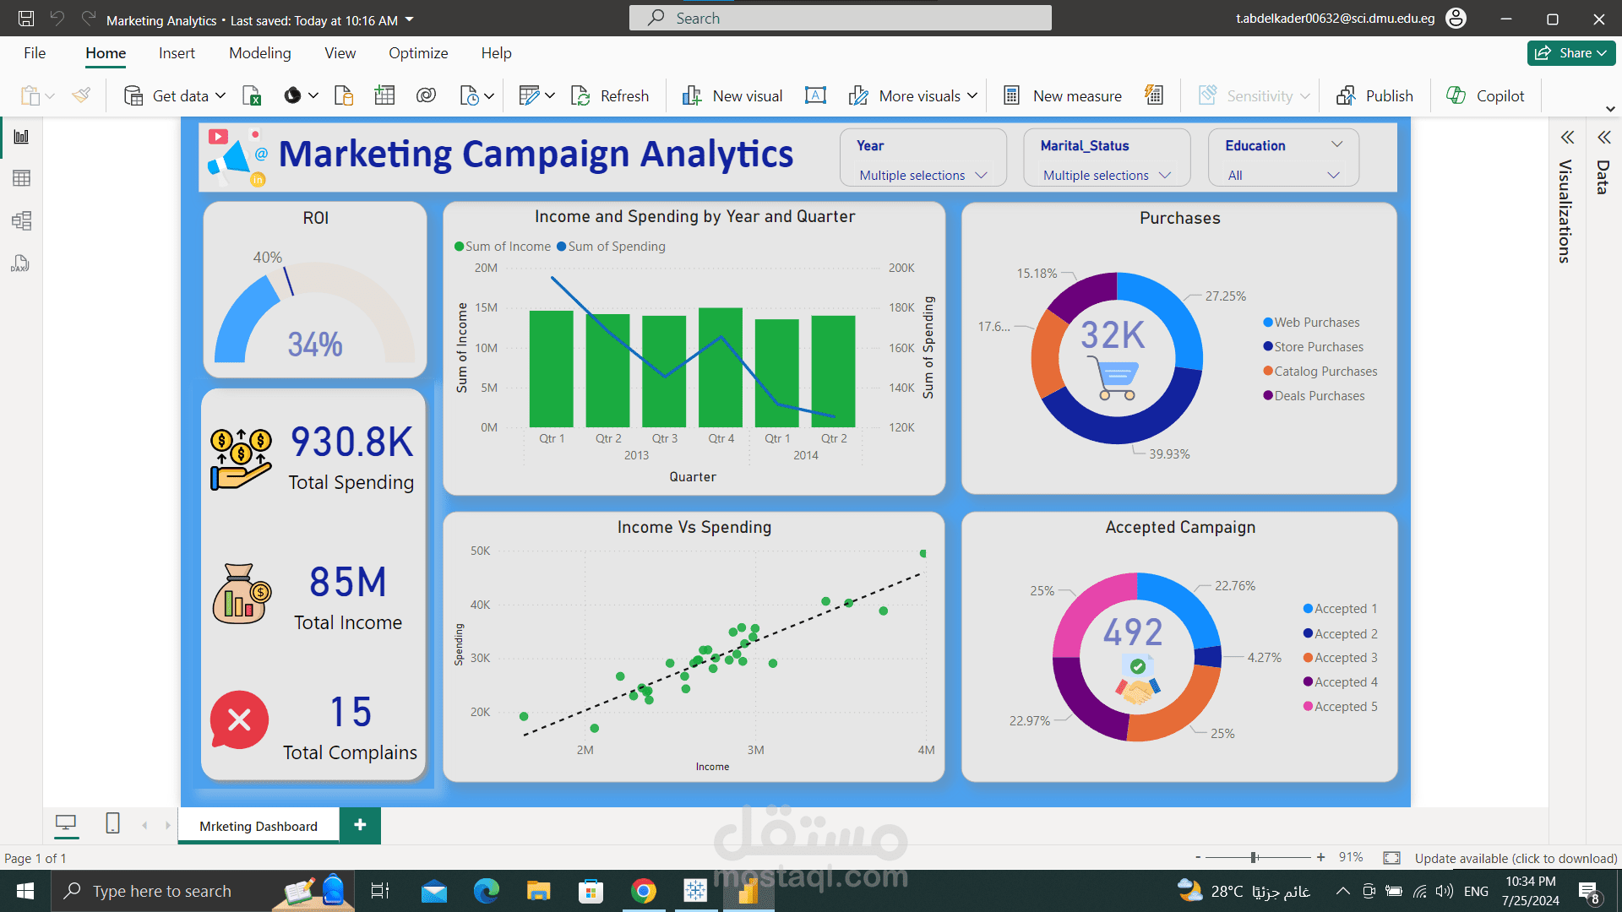1622x912 pixels.
Task: Open the View menu
Action: pos(339,52)
